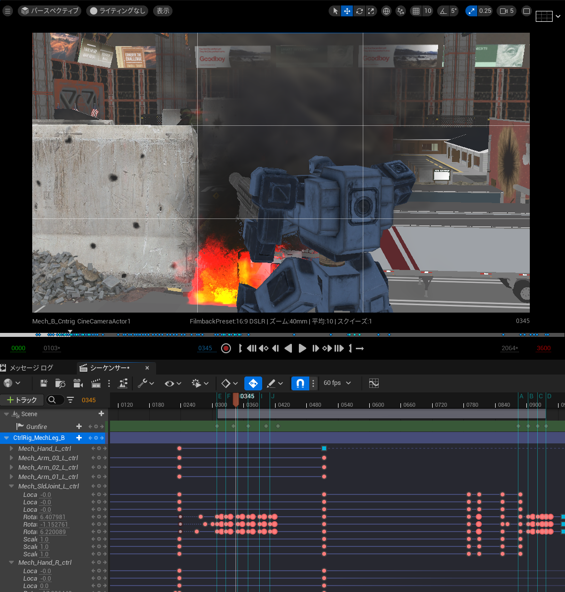The image size is (565, 592).
Task: Go to previous key frame
Action: (x=264, y=348)
